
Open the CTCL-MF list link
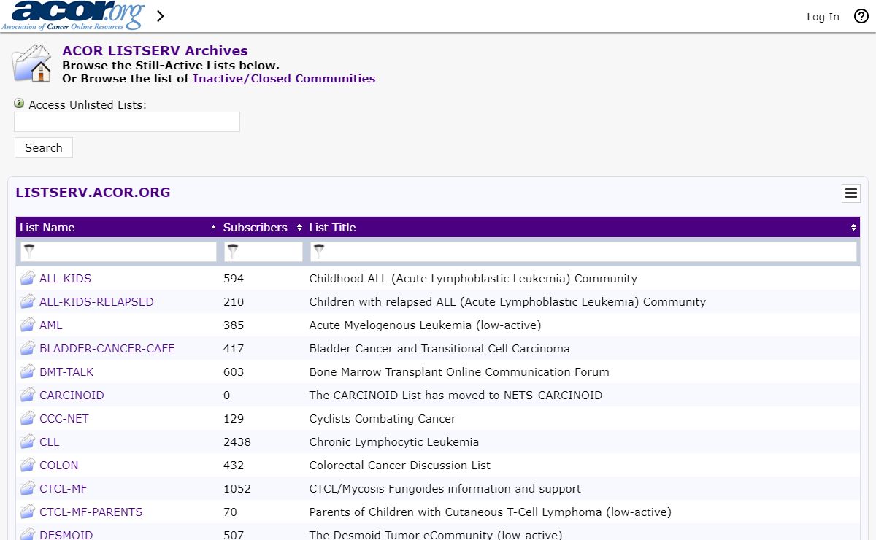click(64, 489)
